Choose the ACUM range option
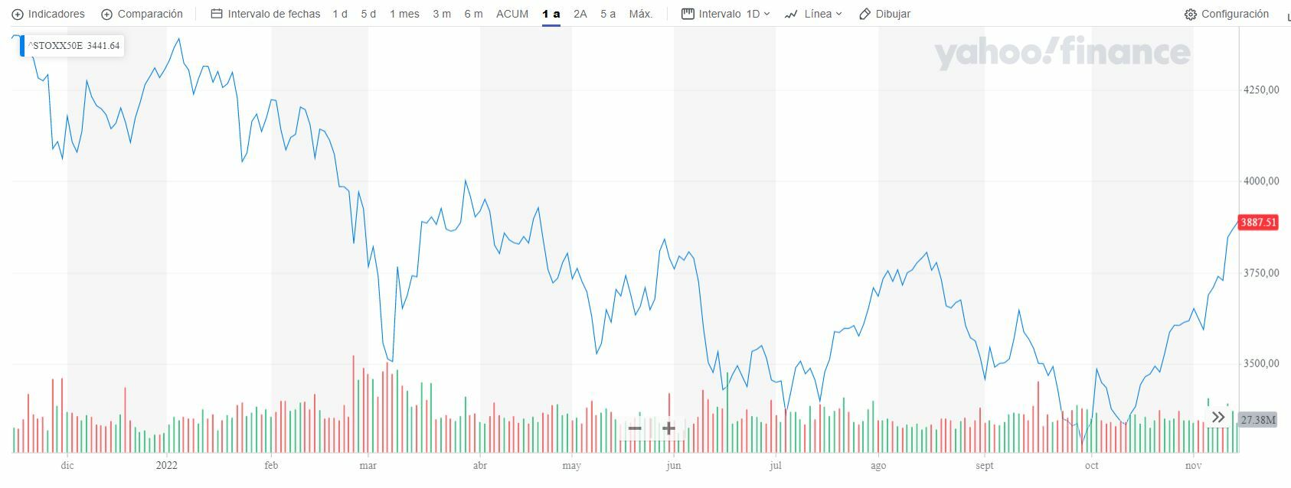 [x=512, y=14]
